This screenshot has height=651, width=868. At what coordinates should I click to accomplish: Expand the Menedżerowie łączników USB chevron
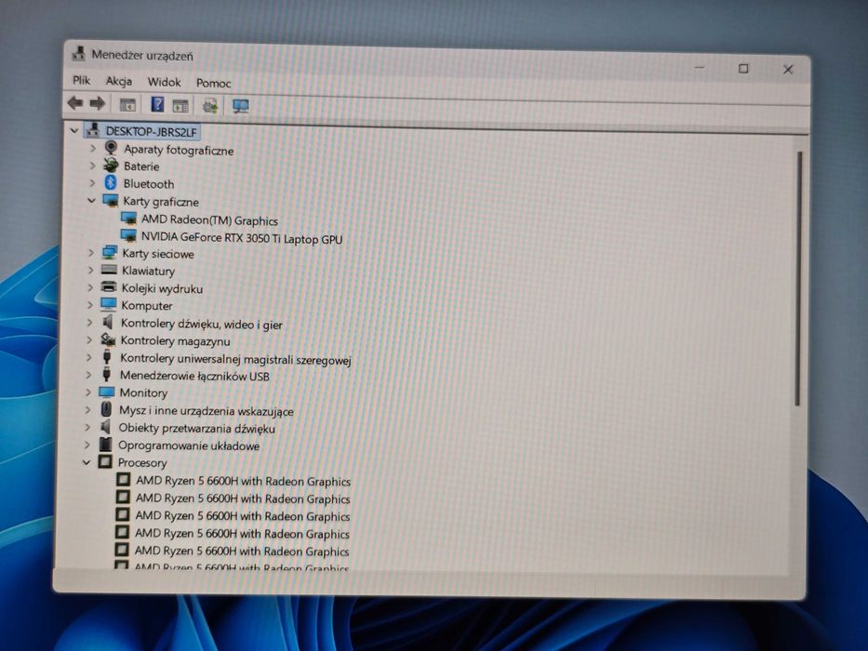(x=88, y=375)
